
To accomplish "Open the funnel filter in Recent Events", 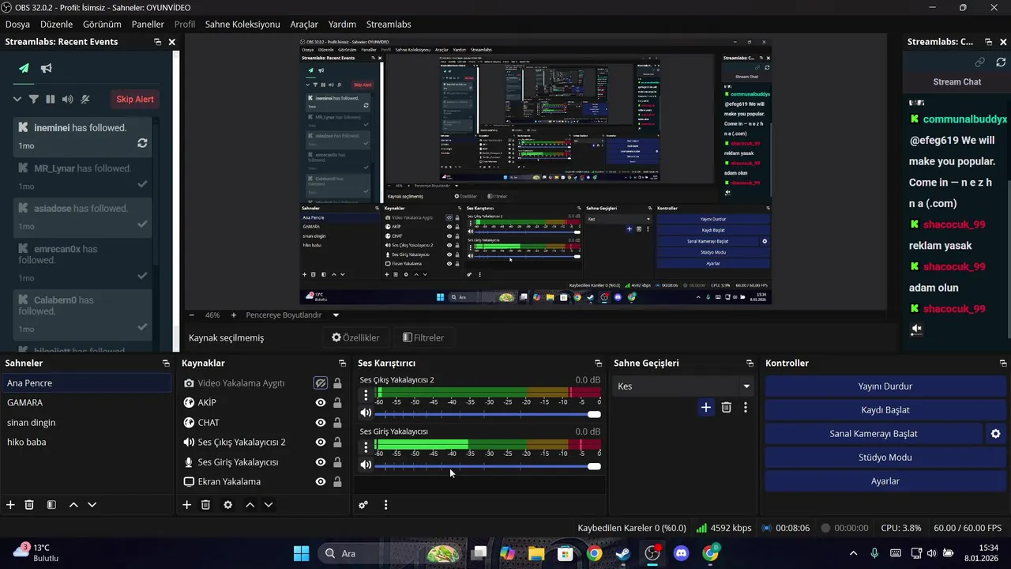I will [34, 99].
